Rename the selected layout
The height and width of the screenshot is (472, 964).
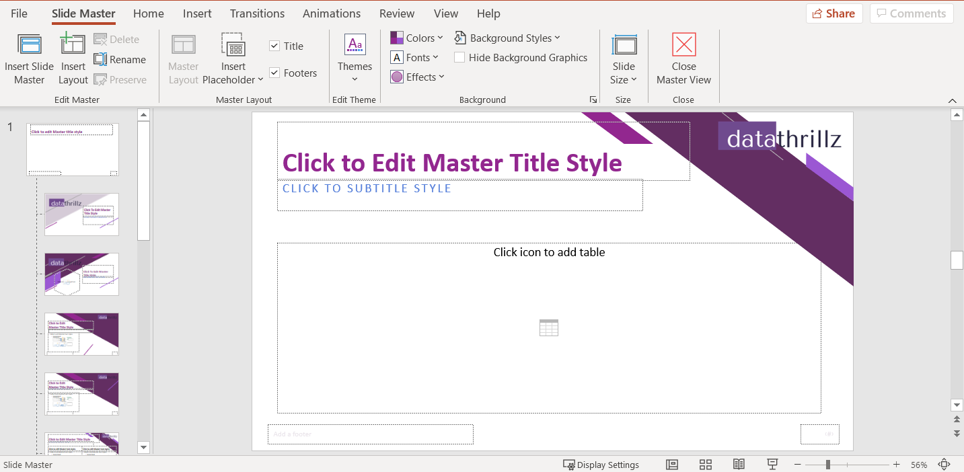120,60
